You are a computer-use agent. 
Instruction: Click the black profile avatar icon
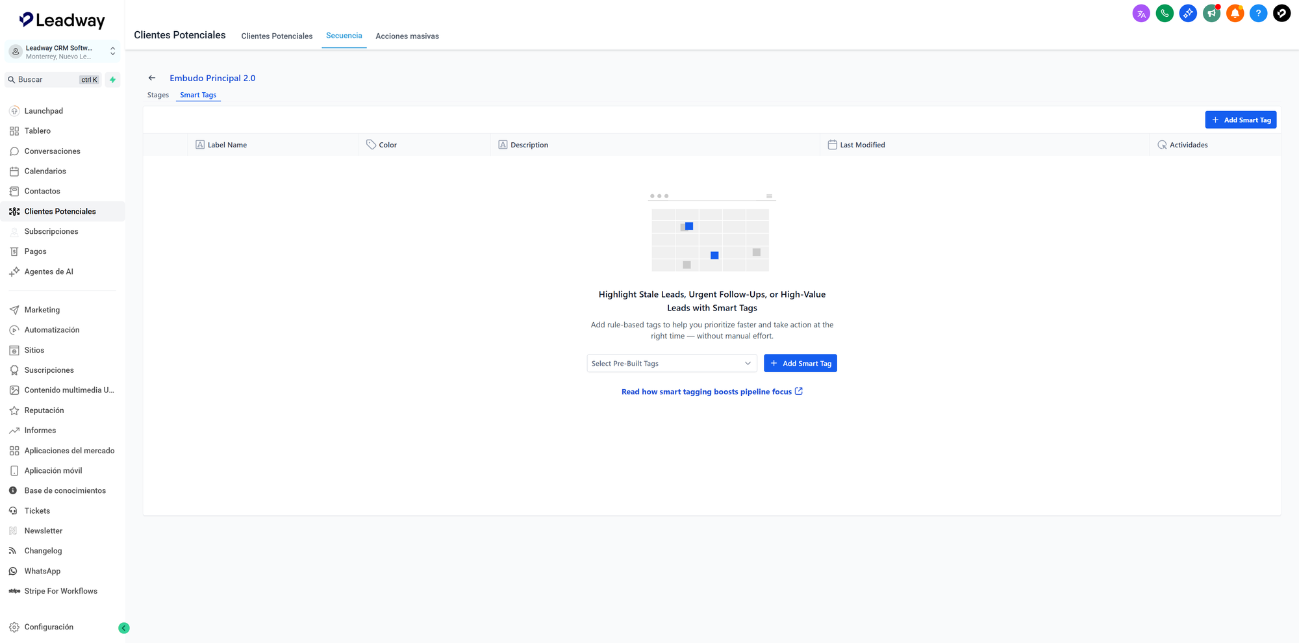[1281, 14]
